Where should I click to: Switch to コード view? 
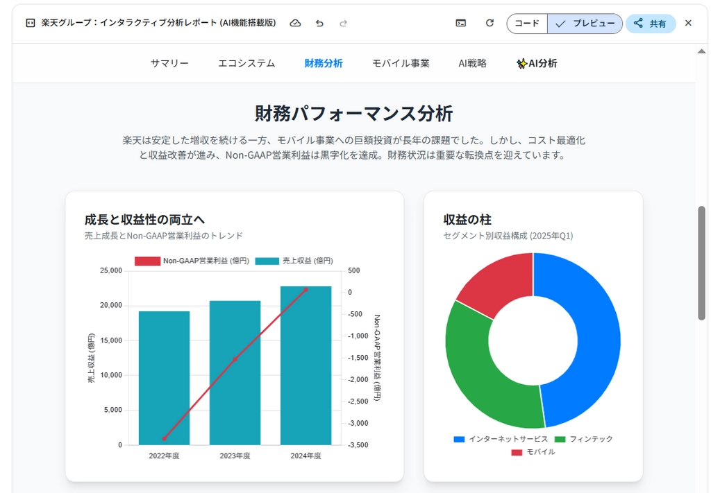pyautogui.click(x=527, y=24)
